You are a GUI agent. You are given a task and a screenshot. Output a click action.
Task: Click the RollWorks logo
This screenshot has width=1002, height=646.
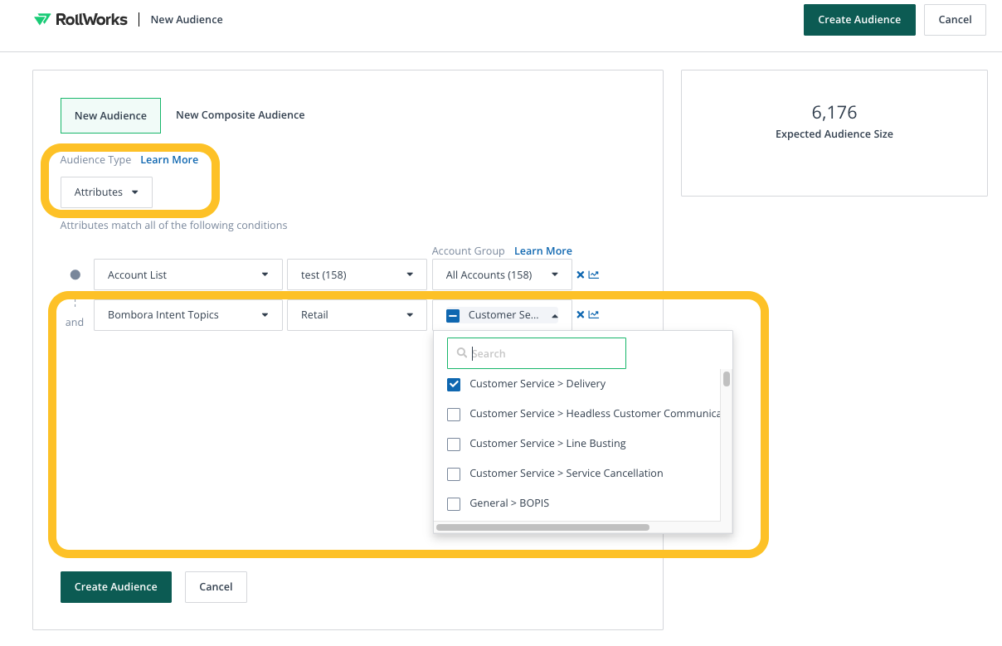[x=80, y=19]
